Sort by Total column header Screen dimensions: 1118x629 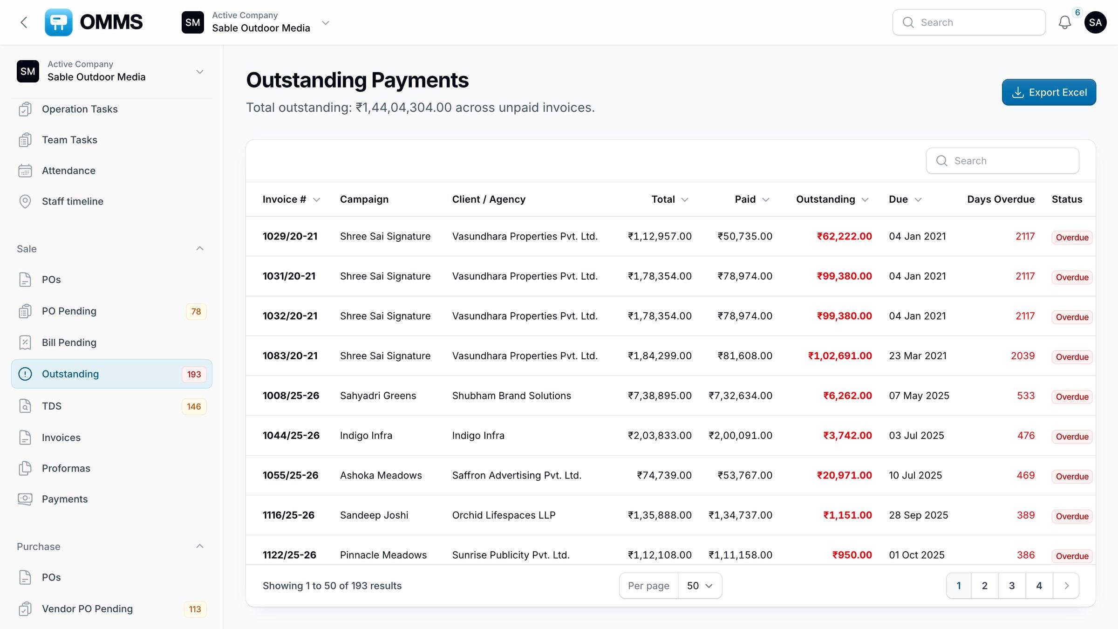(670, 199)
